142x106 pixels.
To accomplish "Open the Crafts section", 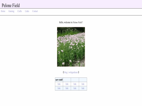I will 19,11.
